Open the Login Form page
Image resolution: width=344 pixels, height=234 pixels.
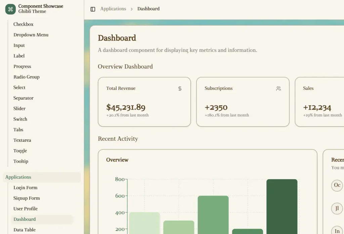click(26, 188)
